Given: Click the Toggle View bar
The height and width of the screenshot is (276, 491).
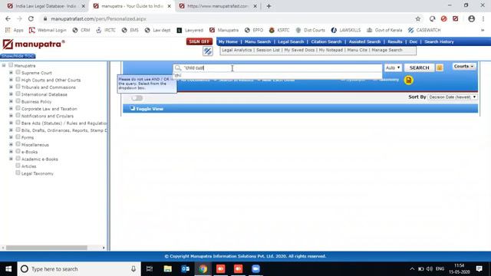Looking at the screenshot, I should click(x=300, y=109).
